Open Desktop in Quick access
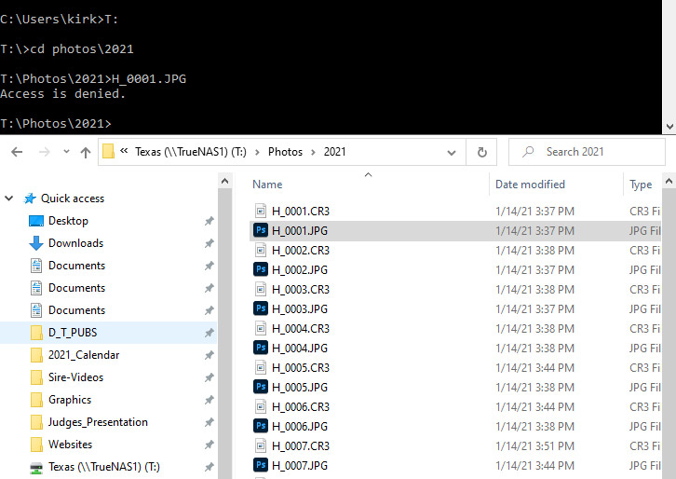The image size is (676, 479). pos(68,221)
